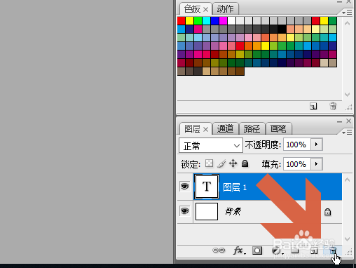Image resolution: width=356 pixels, height=268 pixels.
Task: Add a layer mask
Action: [x=257, y=250]
